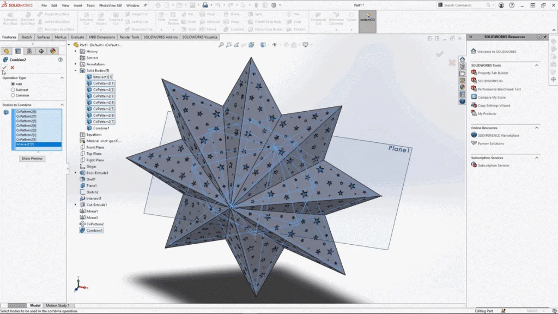Collapse the Solid Bodies(9) folder
The image size is (558, 314).
click(x=75, y=70)
